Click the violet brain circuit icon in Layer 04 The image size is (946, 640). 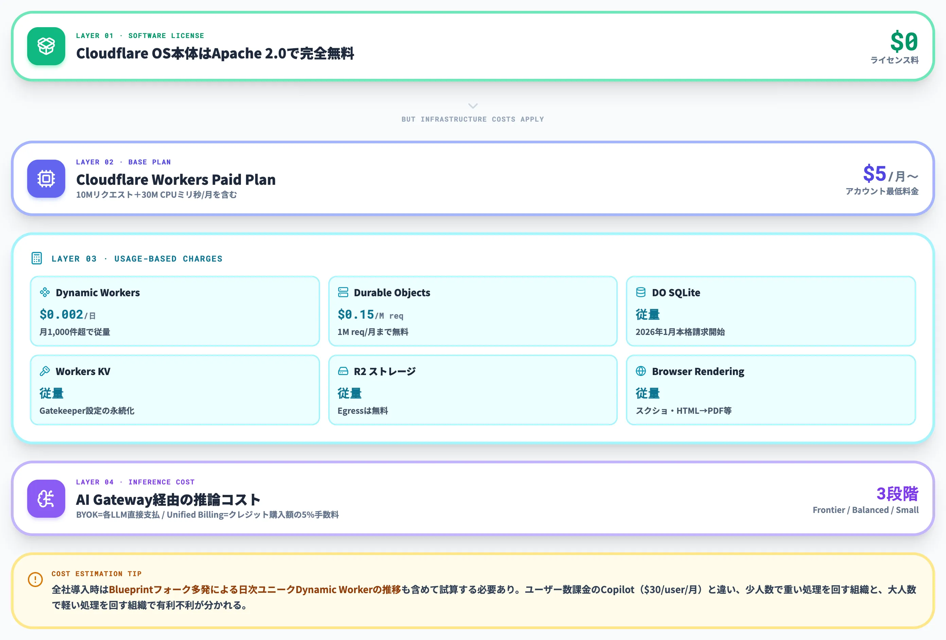point(46,498)
